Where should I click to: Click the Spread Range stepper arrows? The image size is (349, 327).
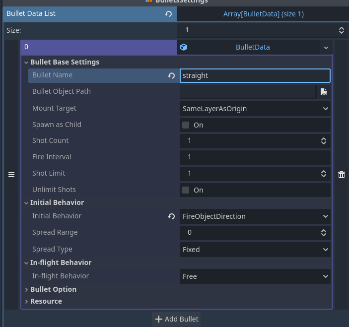324,233
